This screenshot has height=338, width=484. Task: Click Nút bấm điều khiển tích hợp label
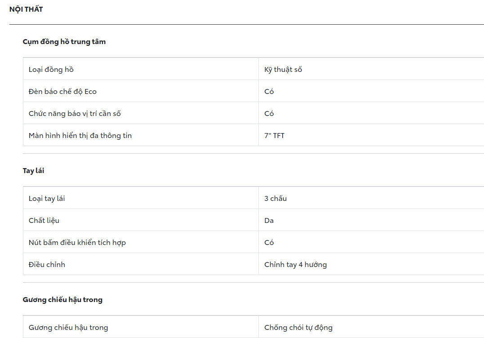pos(77,243)
